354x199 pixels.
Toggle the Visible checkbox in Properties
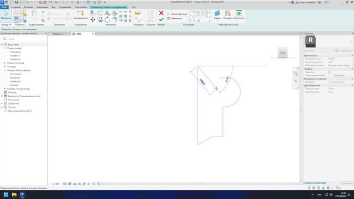330,72
